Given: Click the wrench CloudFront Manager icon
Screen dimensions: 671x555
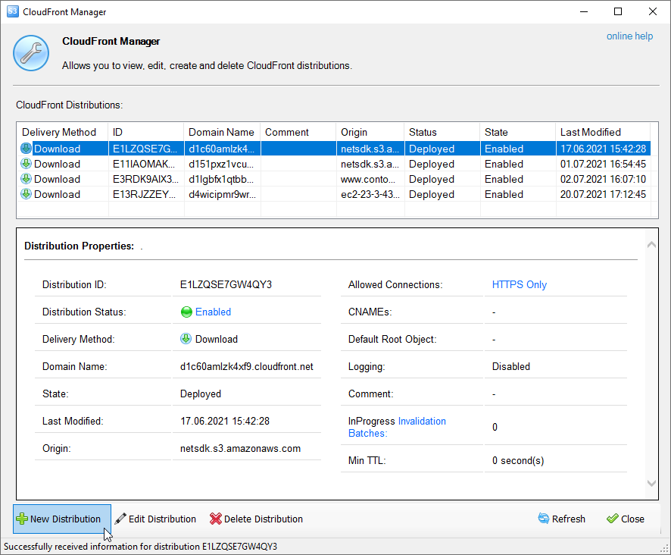Looking at the screenshot, I should click(31, 53).
